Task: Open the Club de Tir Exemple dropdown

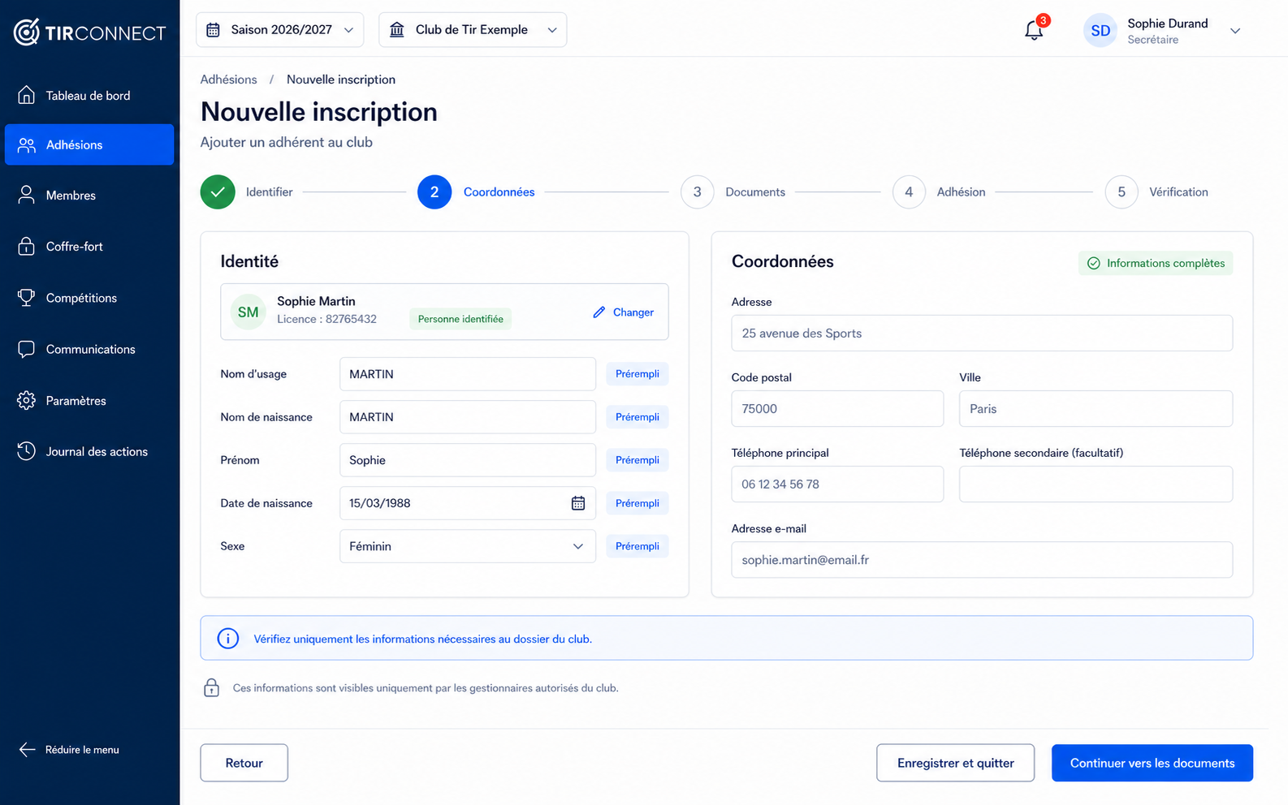Action: pos(473,30)
